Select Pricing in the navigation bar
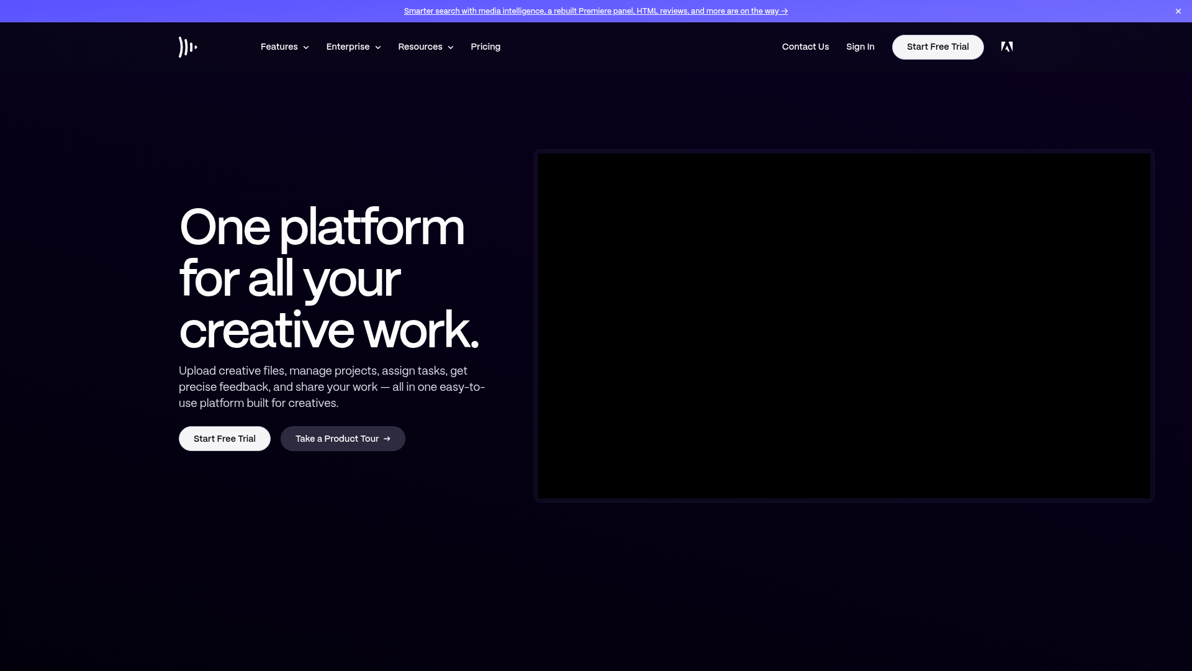Image resolution: width=1192 pixels, height=671 pixels. coord(485,47)
